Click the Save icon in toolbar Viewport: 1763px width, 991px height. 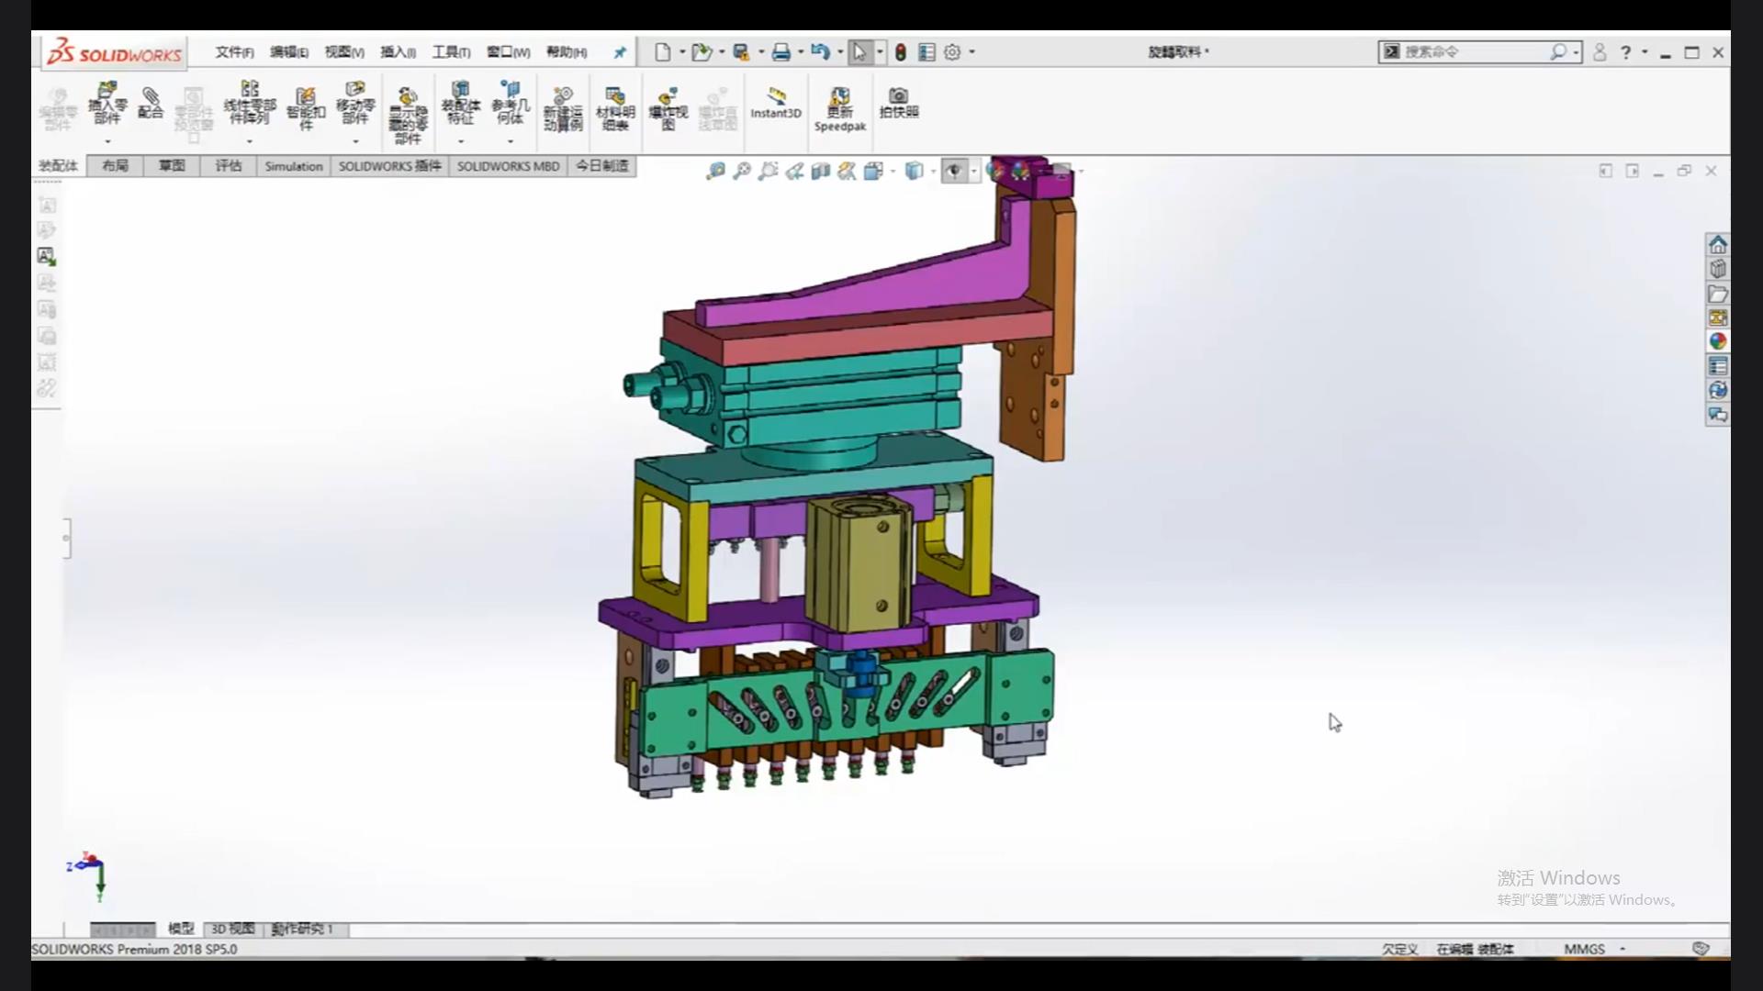pyautogui.click(x=741, y=52)
